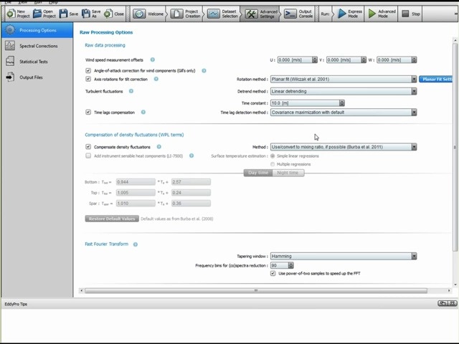Open the Tapering window dropdown

(344, 257)
